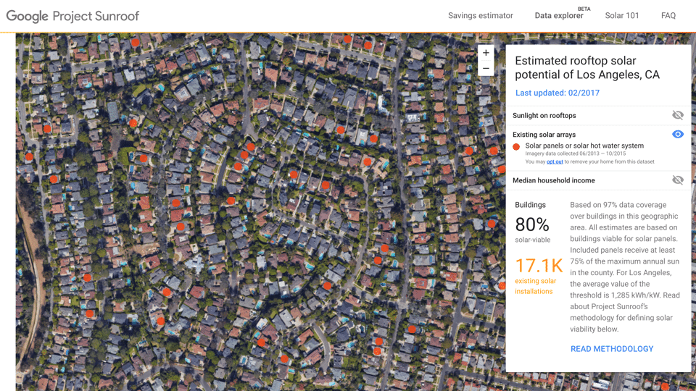Viewport: 696px width, 391px height.
Task: Zoom in on the map with plus button
Action: coord(486,53)
